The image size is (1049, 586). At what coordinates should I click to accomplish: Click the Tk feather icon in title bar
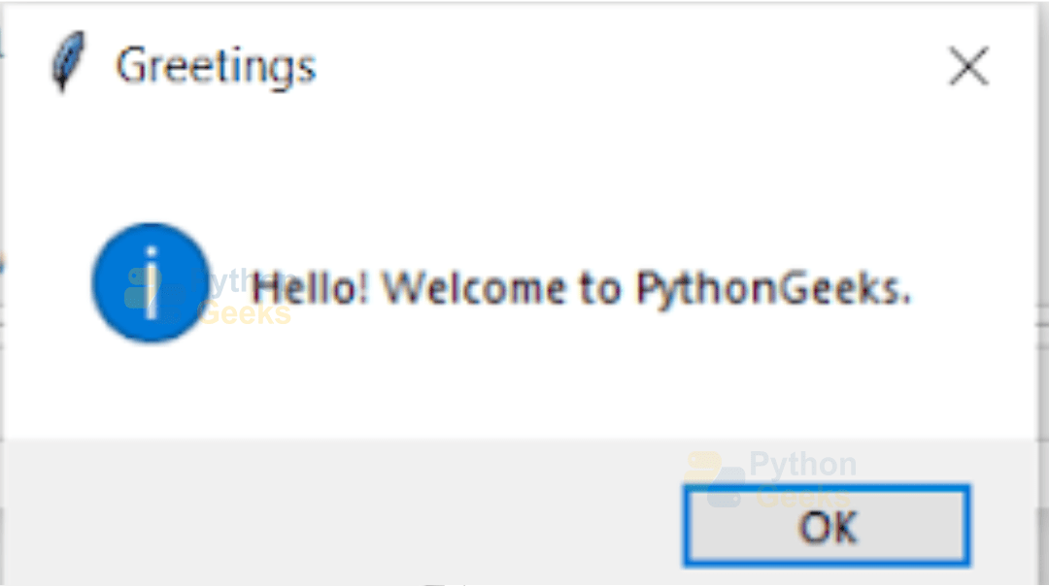point(68,61)
